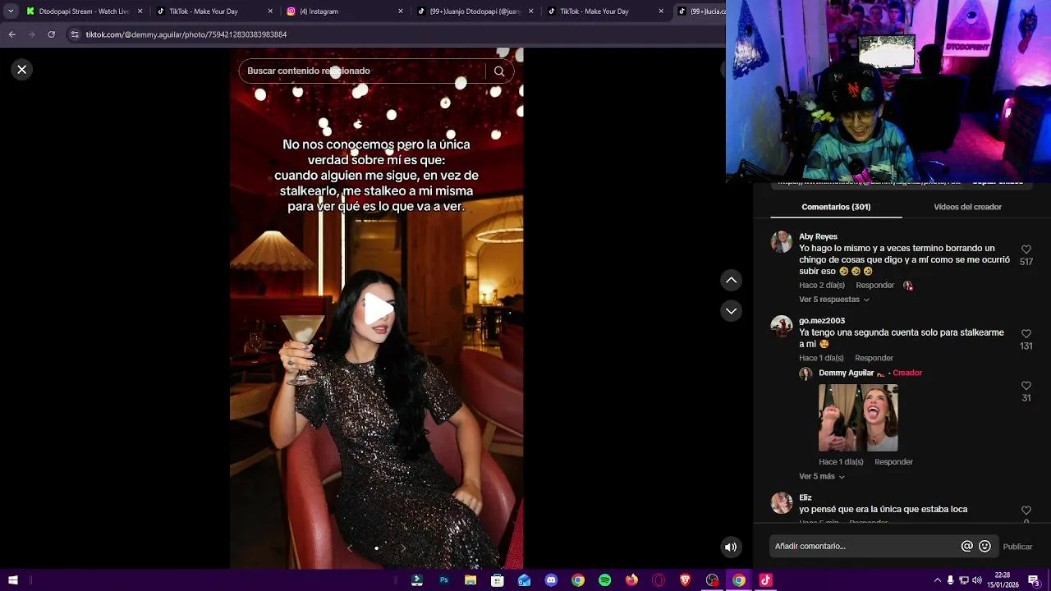This screenshot has width=1051, height=591.
Task: Open go.mez2003 profile name
Action: tap(822, 321)
